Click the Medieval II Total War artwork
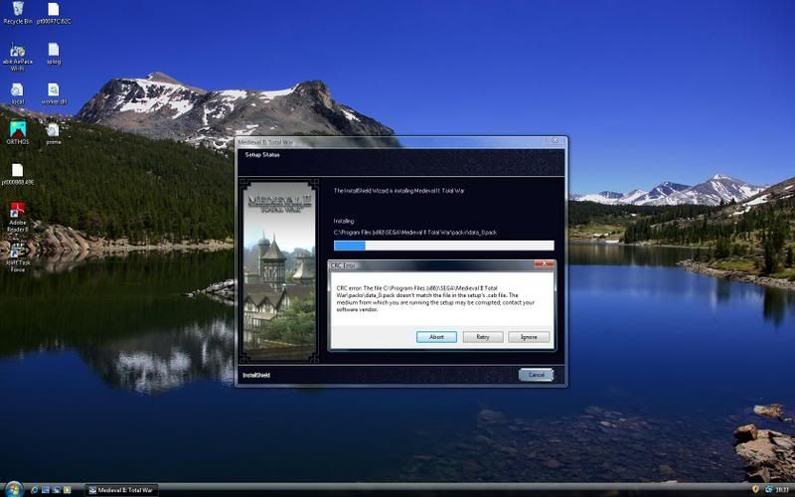 279,270
